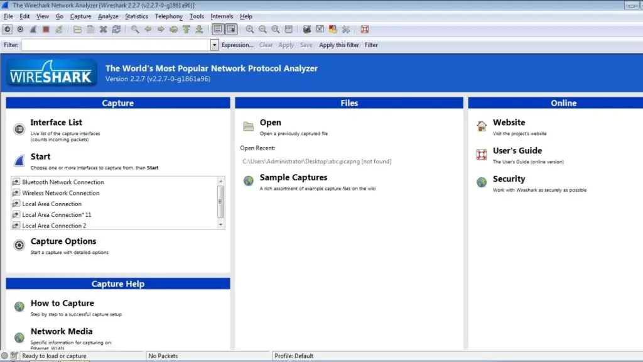
Task: Click inside the display filter input field
Action: pyautogui.click(x=116, y=45)
